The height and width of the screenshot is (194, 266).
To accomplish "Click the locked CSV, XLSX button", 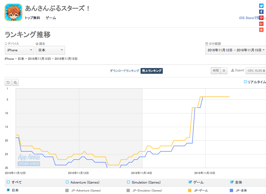I will (256, 70).
